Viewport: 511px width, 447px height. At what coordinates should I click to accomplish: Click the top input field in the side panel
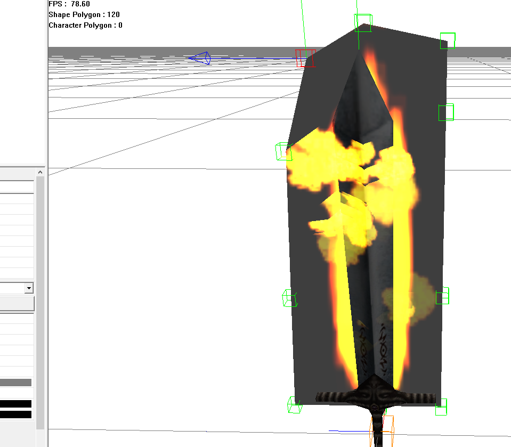pos(17,187)
